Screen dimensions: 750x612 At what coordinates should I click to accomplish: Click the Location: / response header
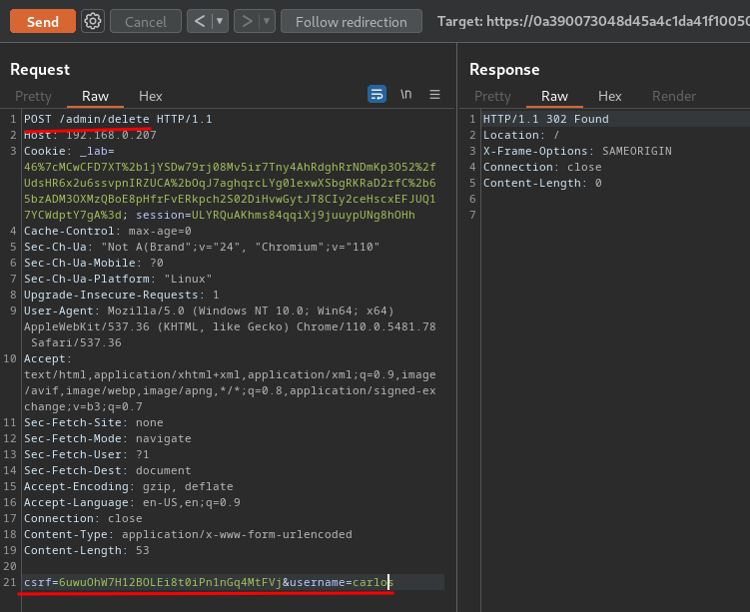[521, 136]
